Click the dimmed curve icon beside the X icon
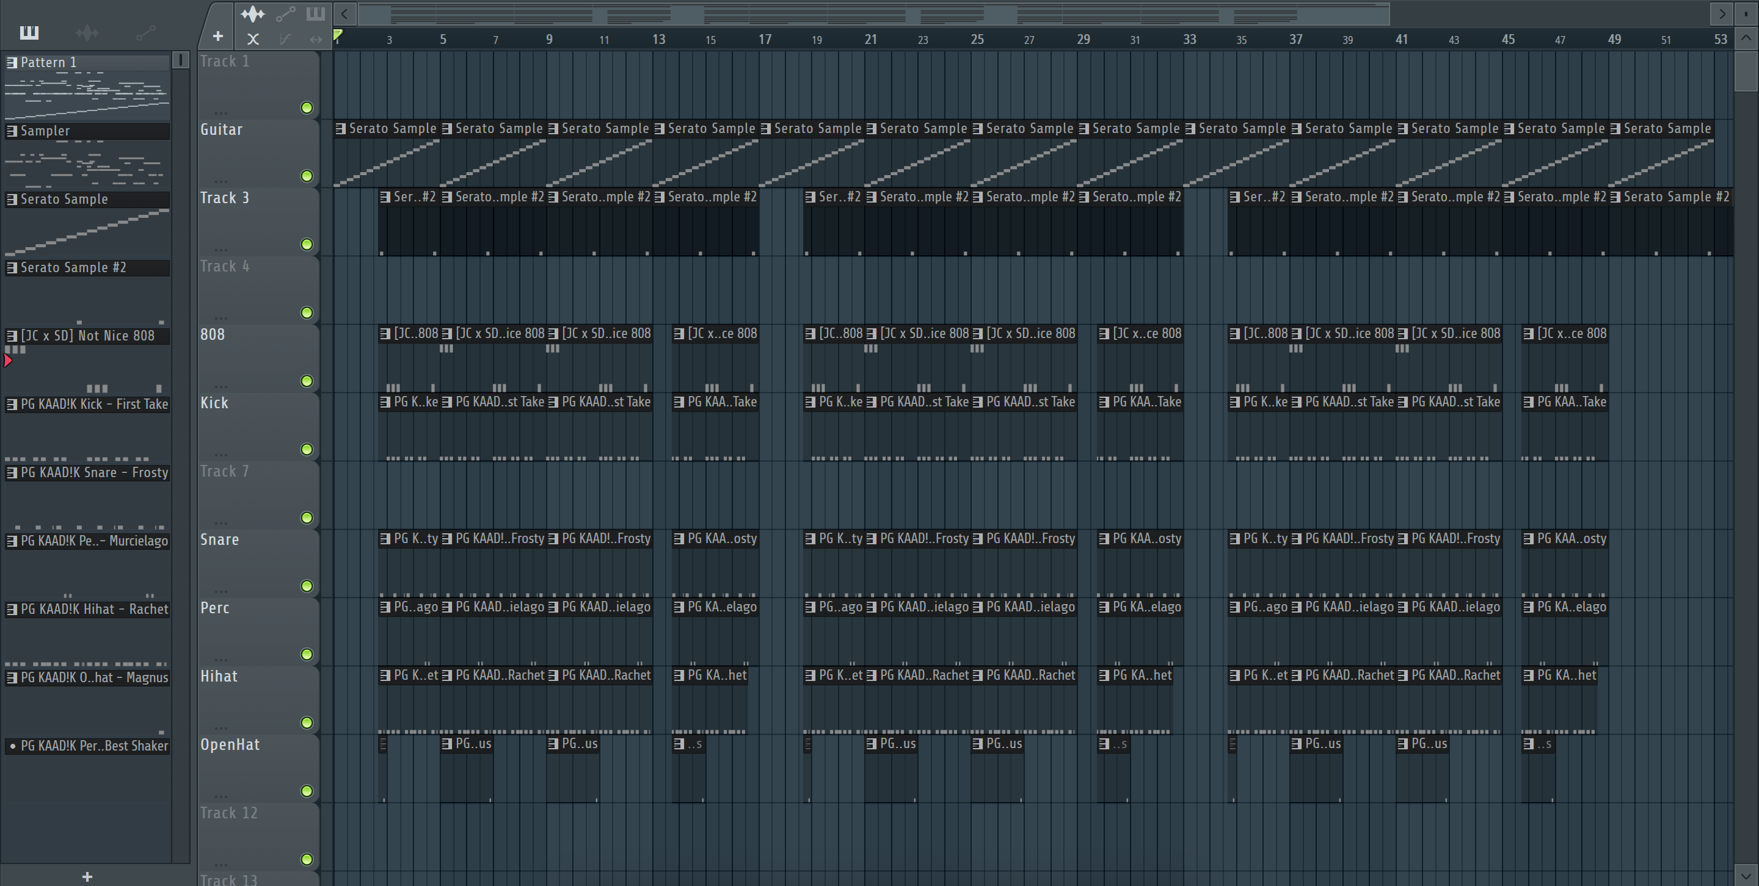Image resolution: width=1759 pixels, height=886 pixels. (x=285, y=40)
